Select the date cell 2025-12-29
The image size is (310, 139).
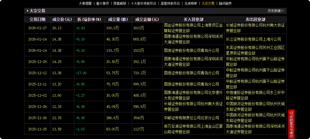[x=37, y=62]
